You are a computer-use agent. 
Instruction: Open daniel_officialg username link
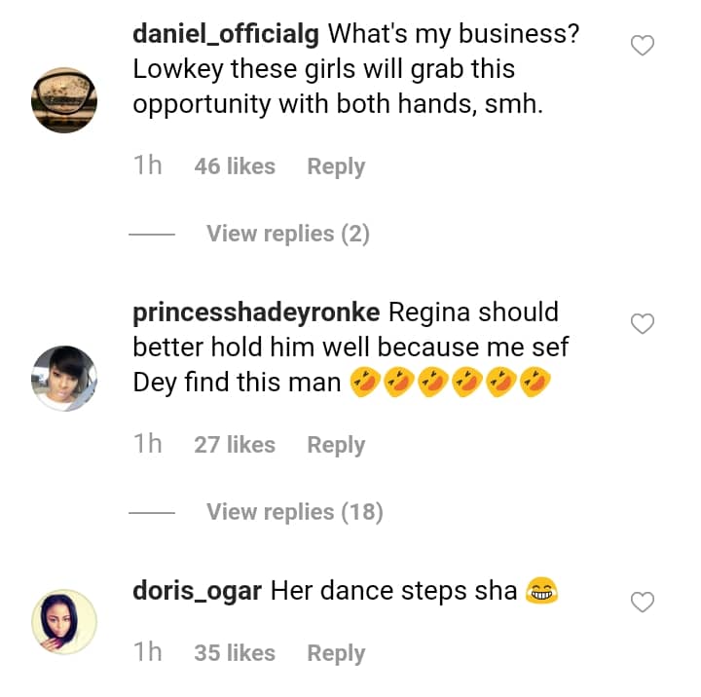[226, 34]
